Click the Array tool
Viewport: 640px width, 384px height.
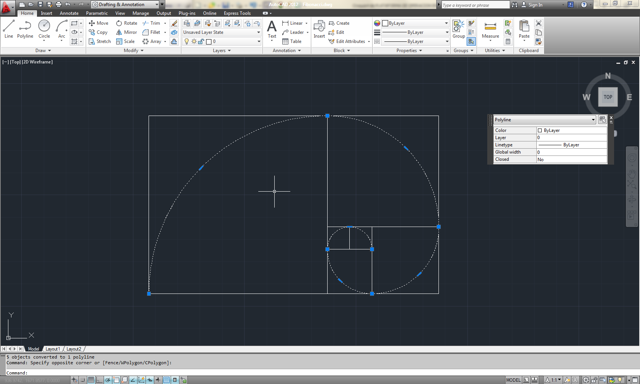coord(152,41)
